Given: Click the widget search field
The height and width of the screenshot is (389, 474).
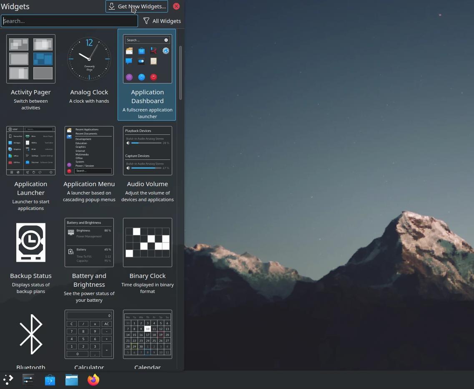Looking at the screenshot, I should coord(69,21).
